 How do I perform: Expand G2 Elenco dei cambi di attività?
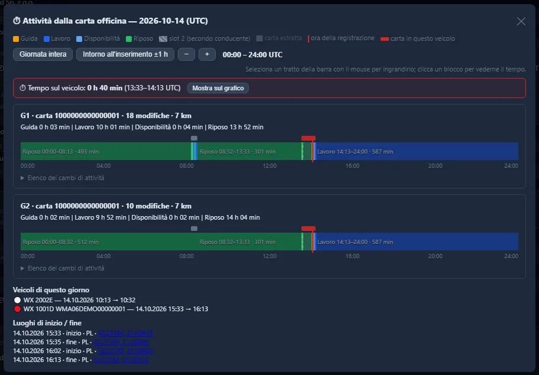(62, 268)
